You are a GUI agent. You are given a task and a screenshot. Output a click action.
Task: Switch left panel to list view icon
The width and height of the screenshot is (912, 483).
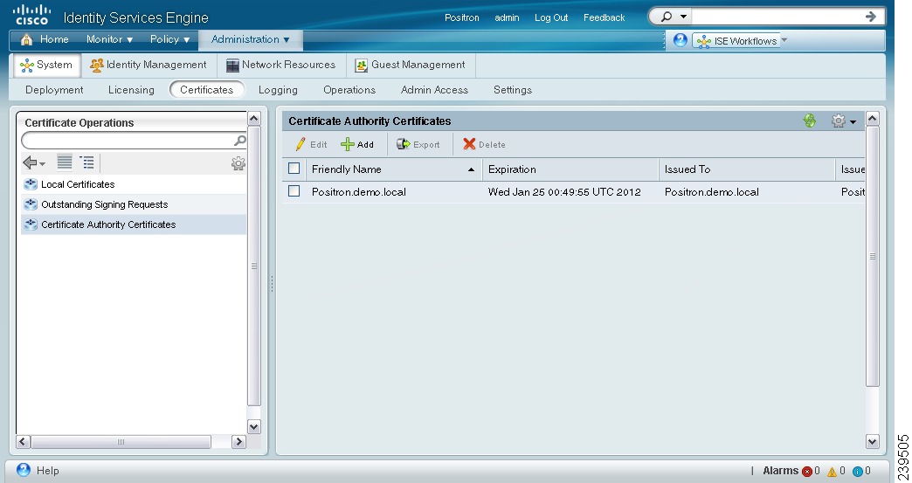coord(65,162)
